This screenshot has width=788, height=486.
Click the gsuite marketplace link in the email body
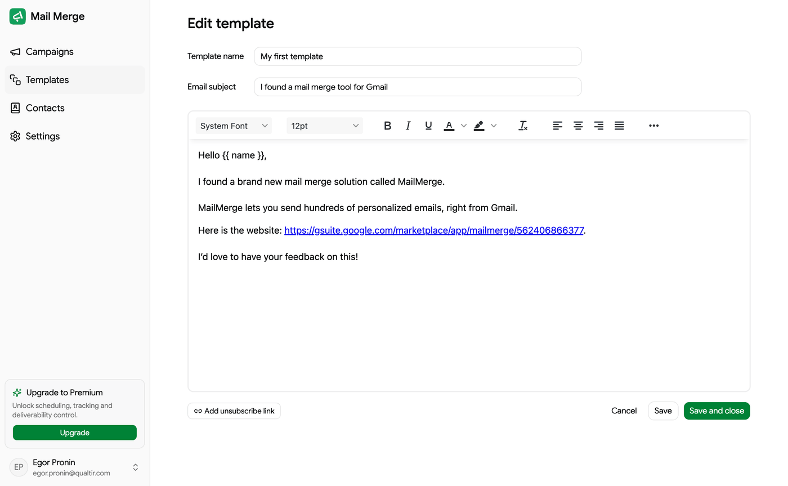434,230
